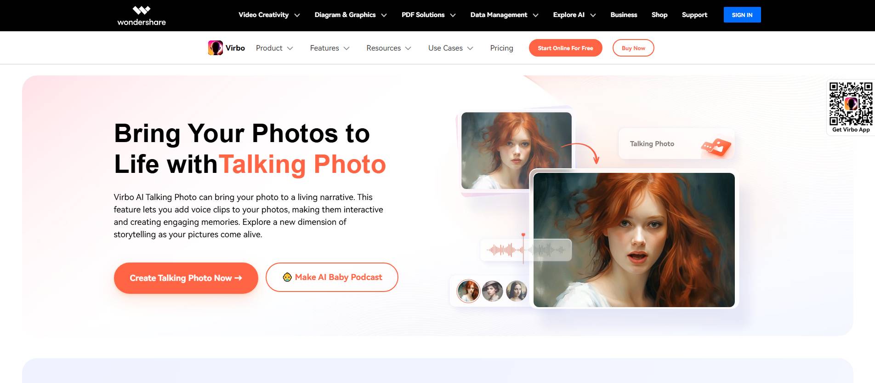Screen dimensions: 875x383
Task: Click the audio waveform clip
Action: point(526,250)
